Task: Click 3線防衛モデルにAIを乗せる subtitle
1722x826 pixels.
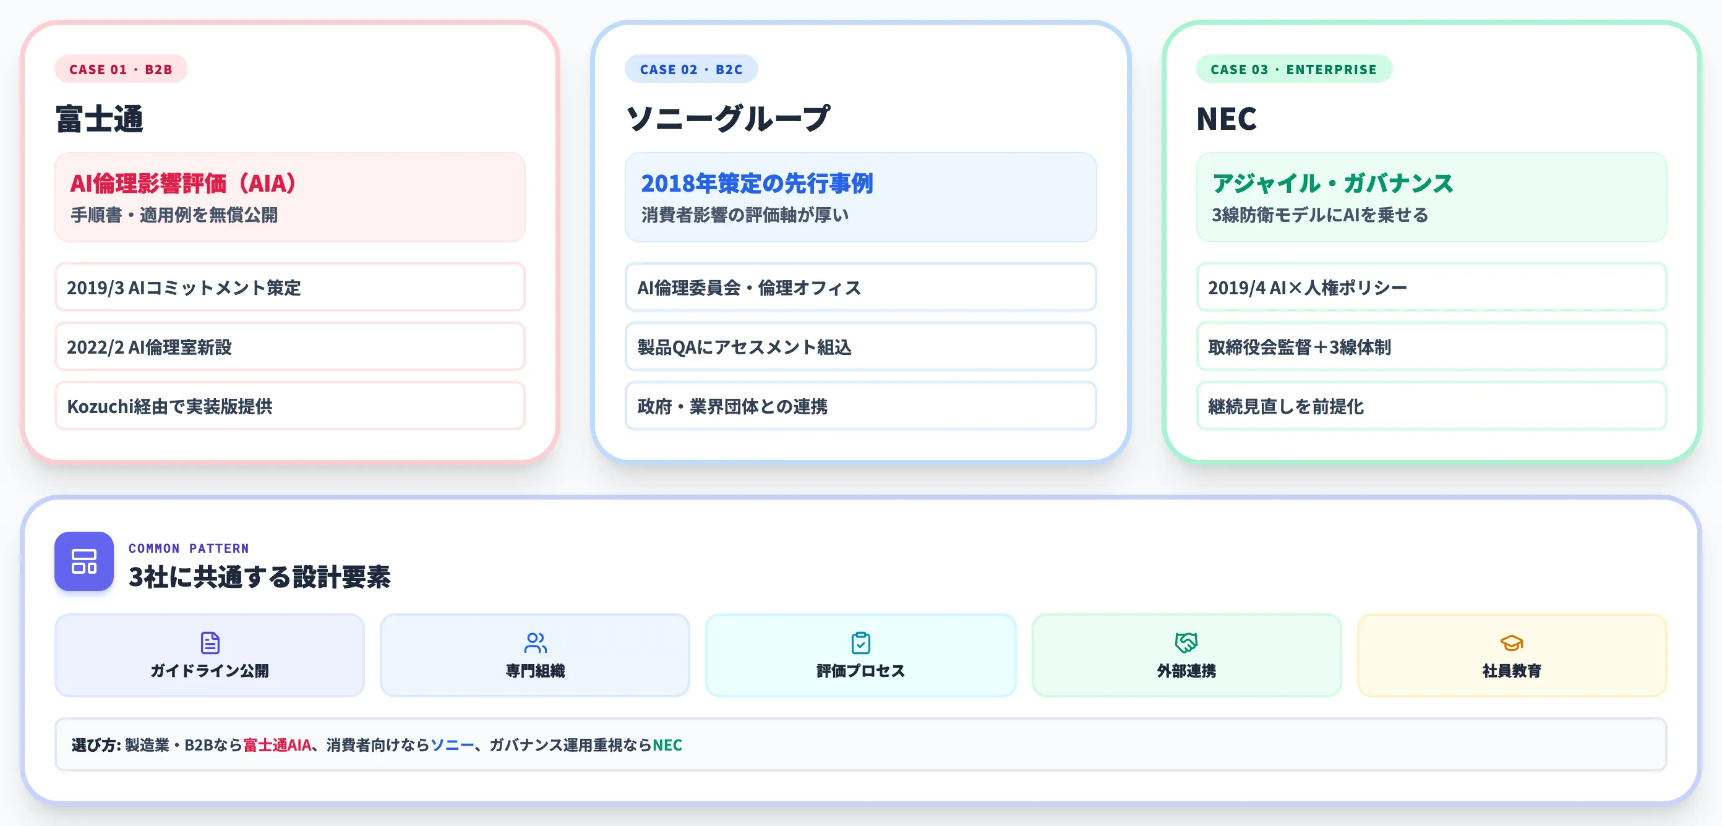Action: [x=1319, y=215]
